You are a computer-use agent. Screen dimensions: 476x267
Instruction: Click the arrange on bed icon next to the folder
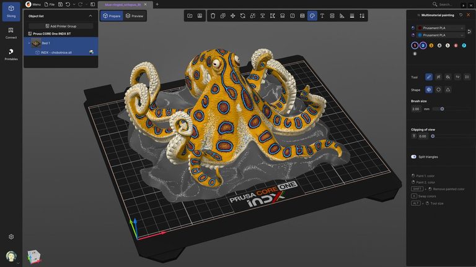[200, 15]
